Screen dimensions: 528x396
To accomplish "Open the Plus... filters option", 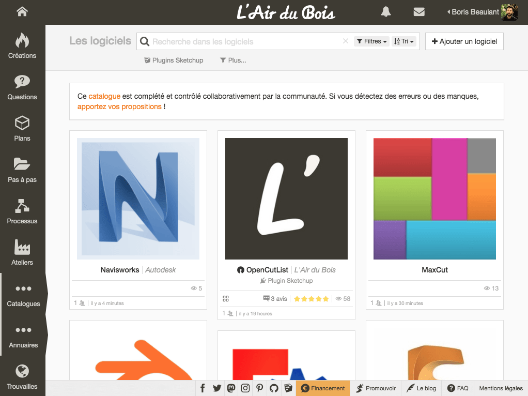I will [x=233, y=60].
